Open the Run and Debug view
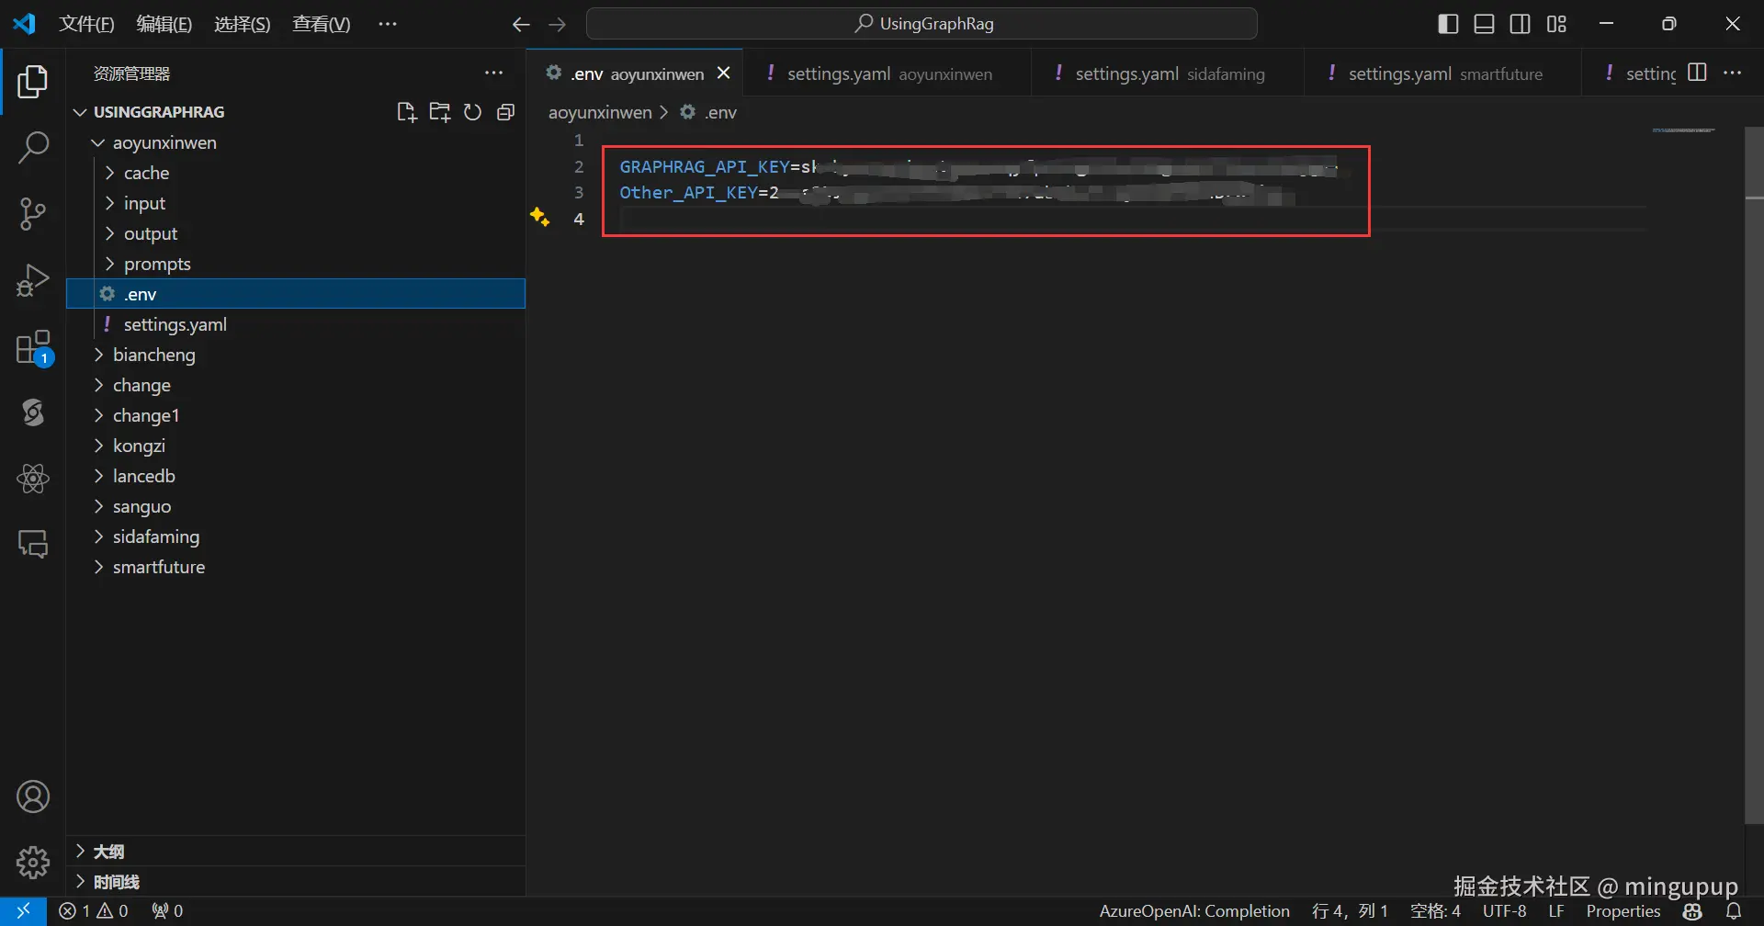 click(33, 280)
